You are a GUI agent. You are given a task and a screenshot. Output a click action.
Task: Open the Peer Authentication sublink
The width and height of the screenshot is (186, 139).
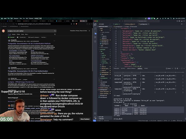14,56
